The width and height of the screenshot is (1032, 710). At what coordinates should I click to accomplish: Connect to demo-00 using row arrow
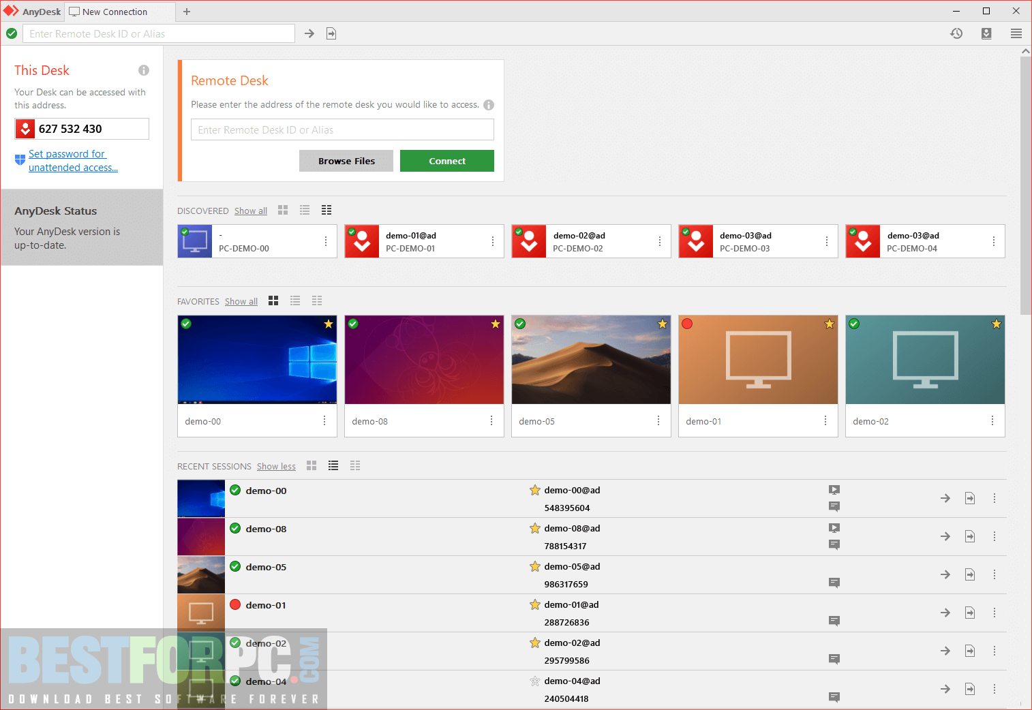click(945, 498)
